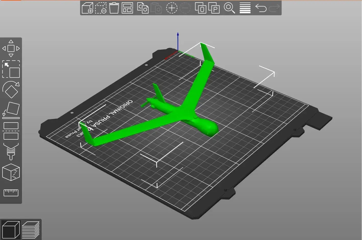Viewport: 362px width, 240px height.
Task: Add an instance with the plus icon
Action: [172, 8]
